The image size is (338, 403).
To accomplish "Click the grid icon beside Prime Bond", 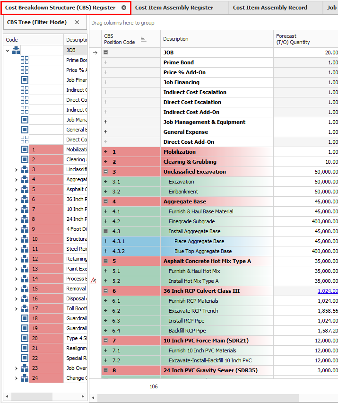I will (x=25, y=60).
